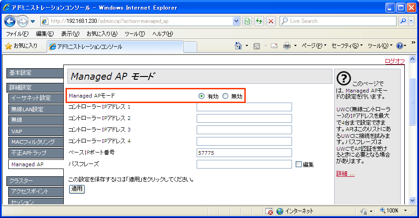419x218 pixels.
Task: Stop loading with the red X icon
Action: tap(270, 21)
